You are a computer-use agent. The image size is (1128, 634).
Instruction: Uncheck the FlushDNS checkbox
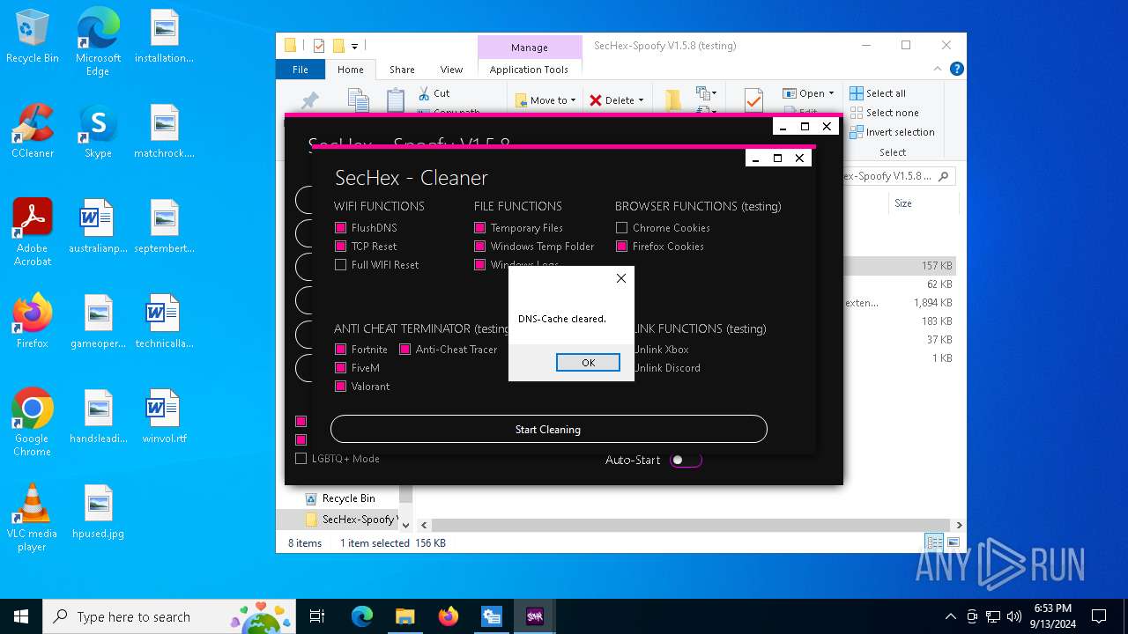tap(340, 227)
